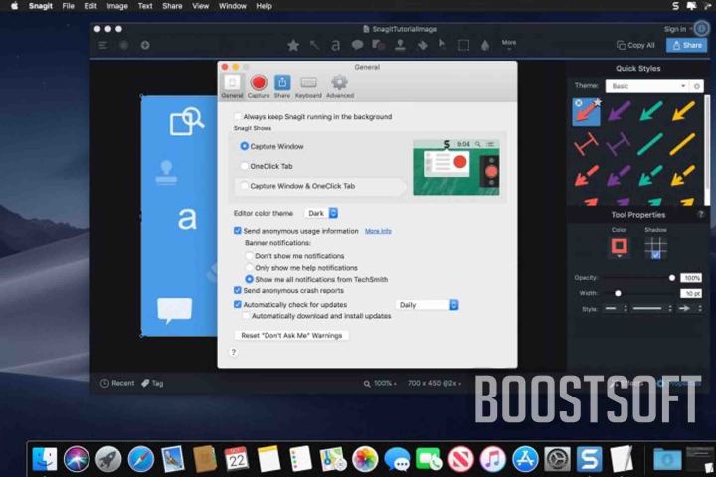Select the Stamp tool in the toolbar

click(x=400, y=45)
